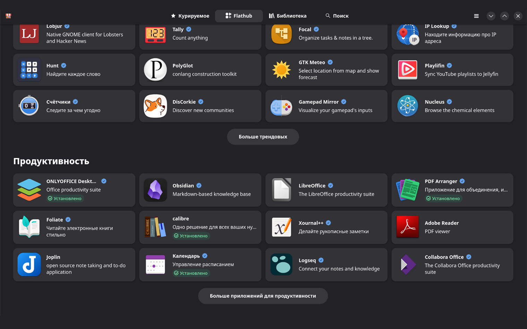Viewport: 527px width, 329px height.
Task: Click the "Sync YouTube playlists to Jellyfin" text
Action: pos(461,74)
